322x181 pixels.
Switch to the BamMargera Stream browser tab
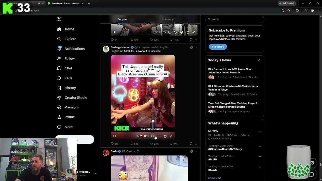pyautogui.click(x=66, y=4)
